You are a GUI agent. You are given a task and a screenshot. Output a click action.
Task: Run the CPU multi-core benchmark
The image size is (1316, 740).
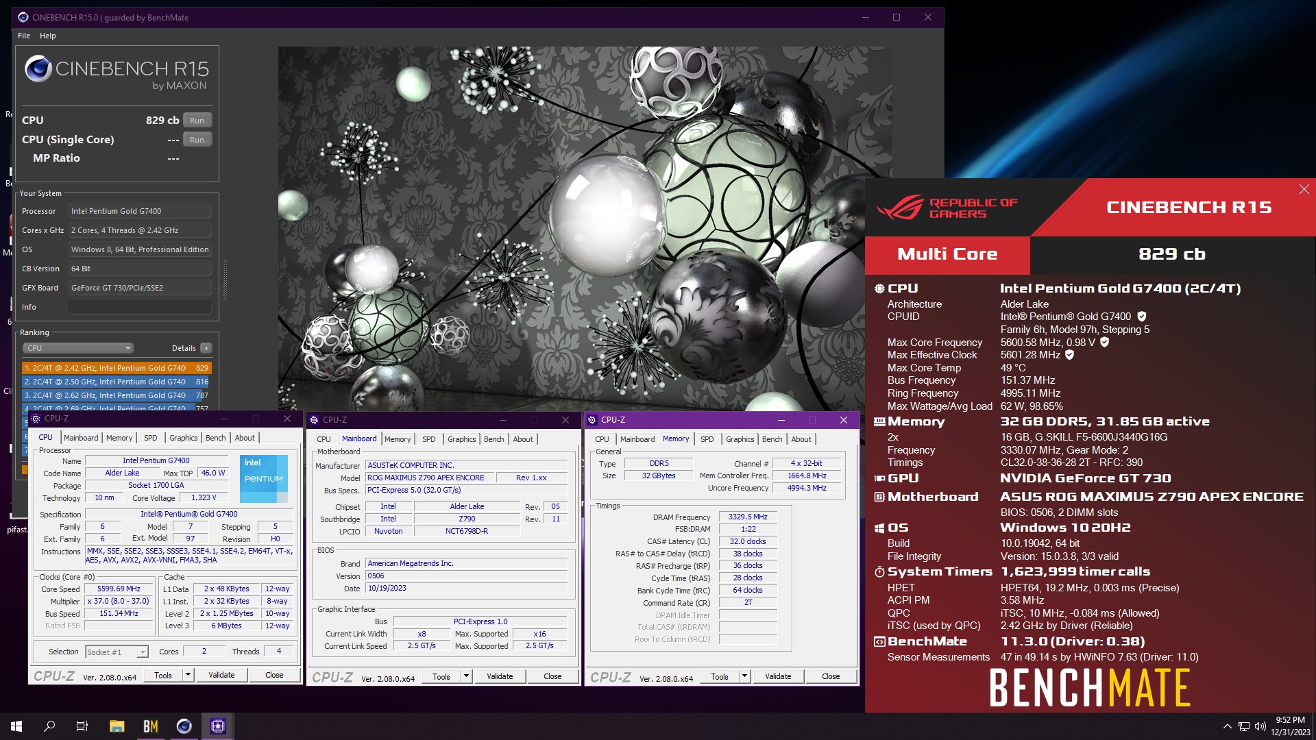point(197,121)
